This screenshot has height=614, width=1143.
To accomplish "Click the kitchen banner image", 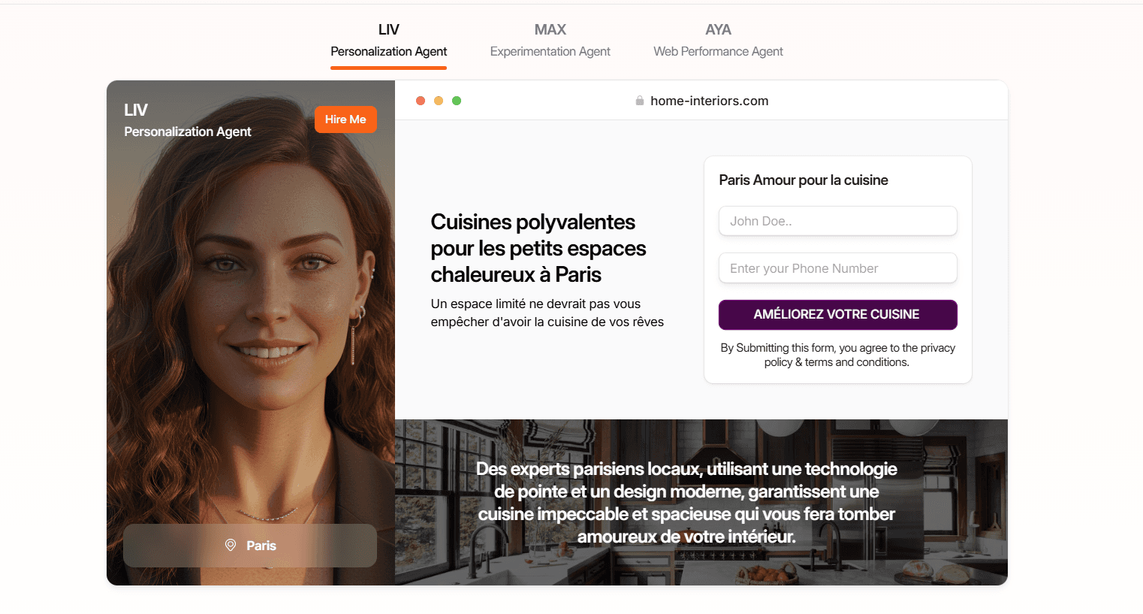I will click(701, 502).
